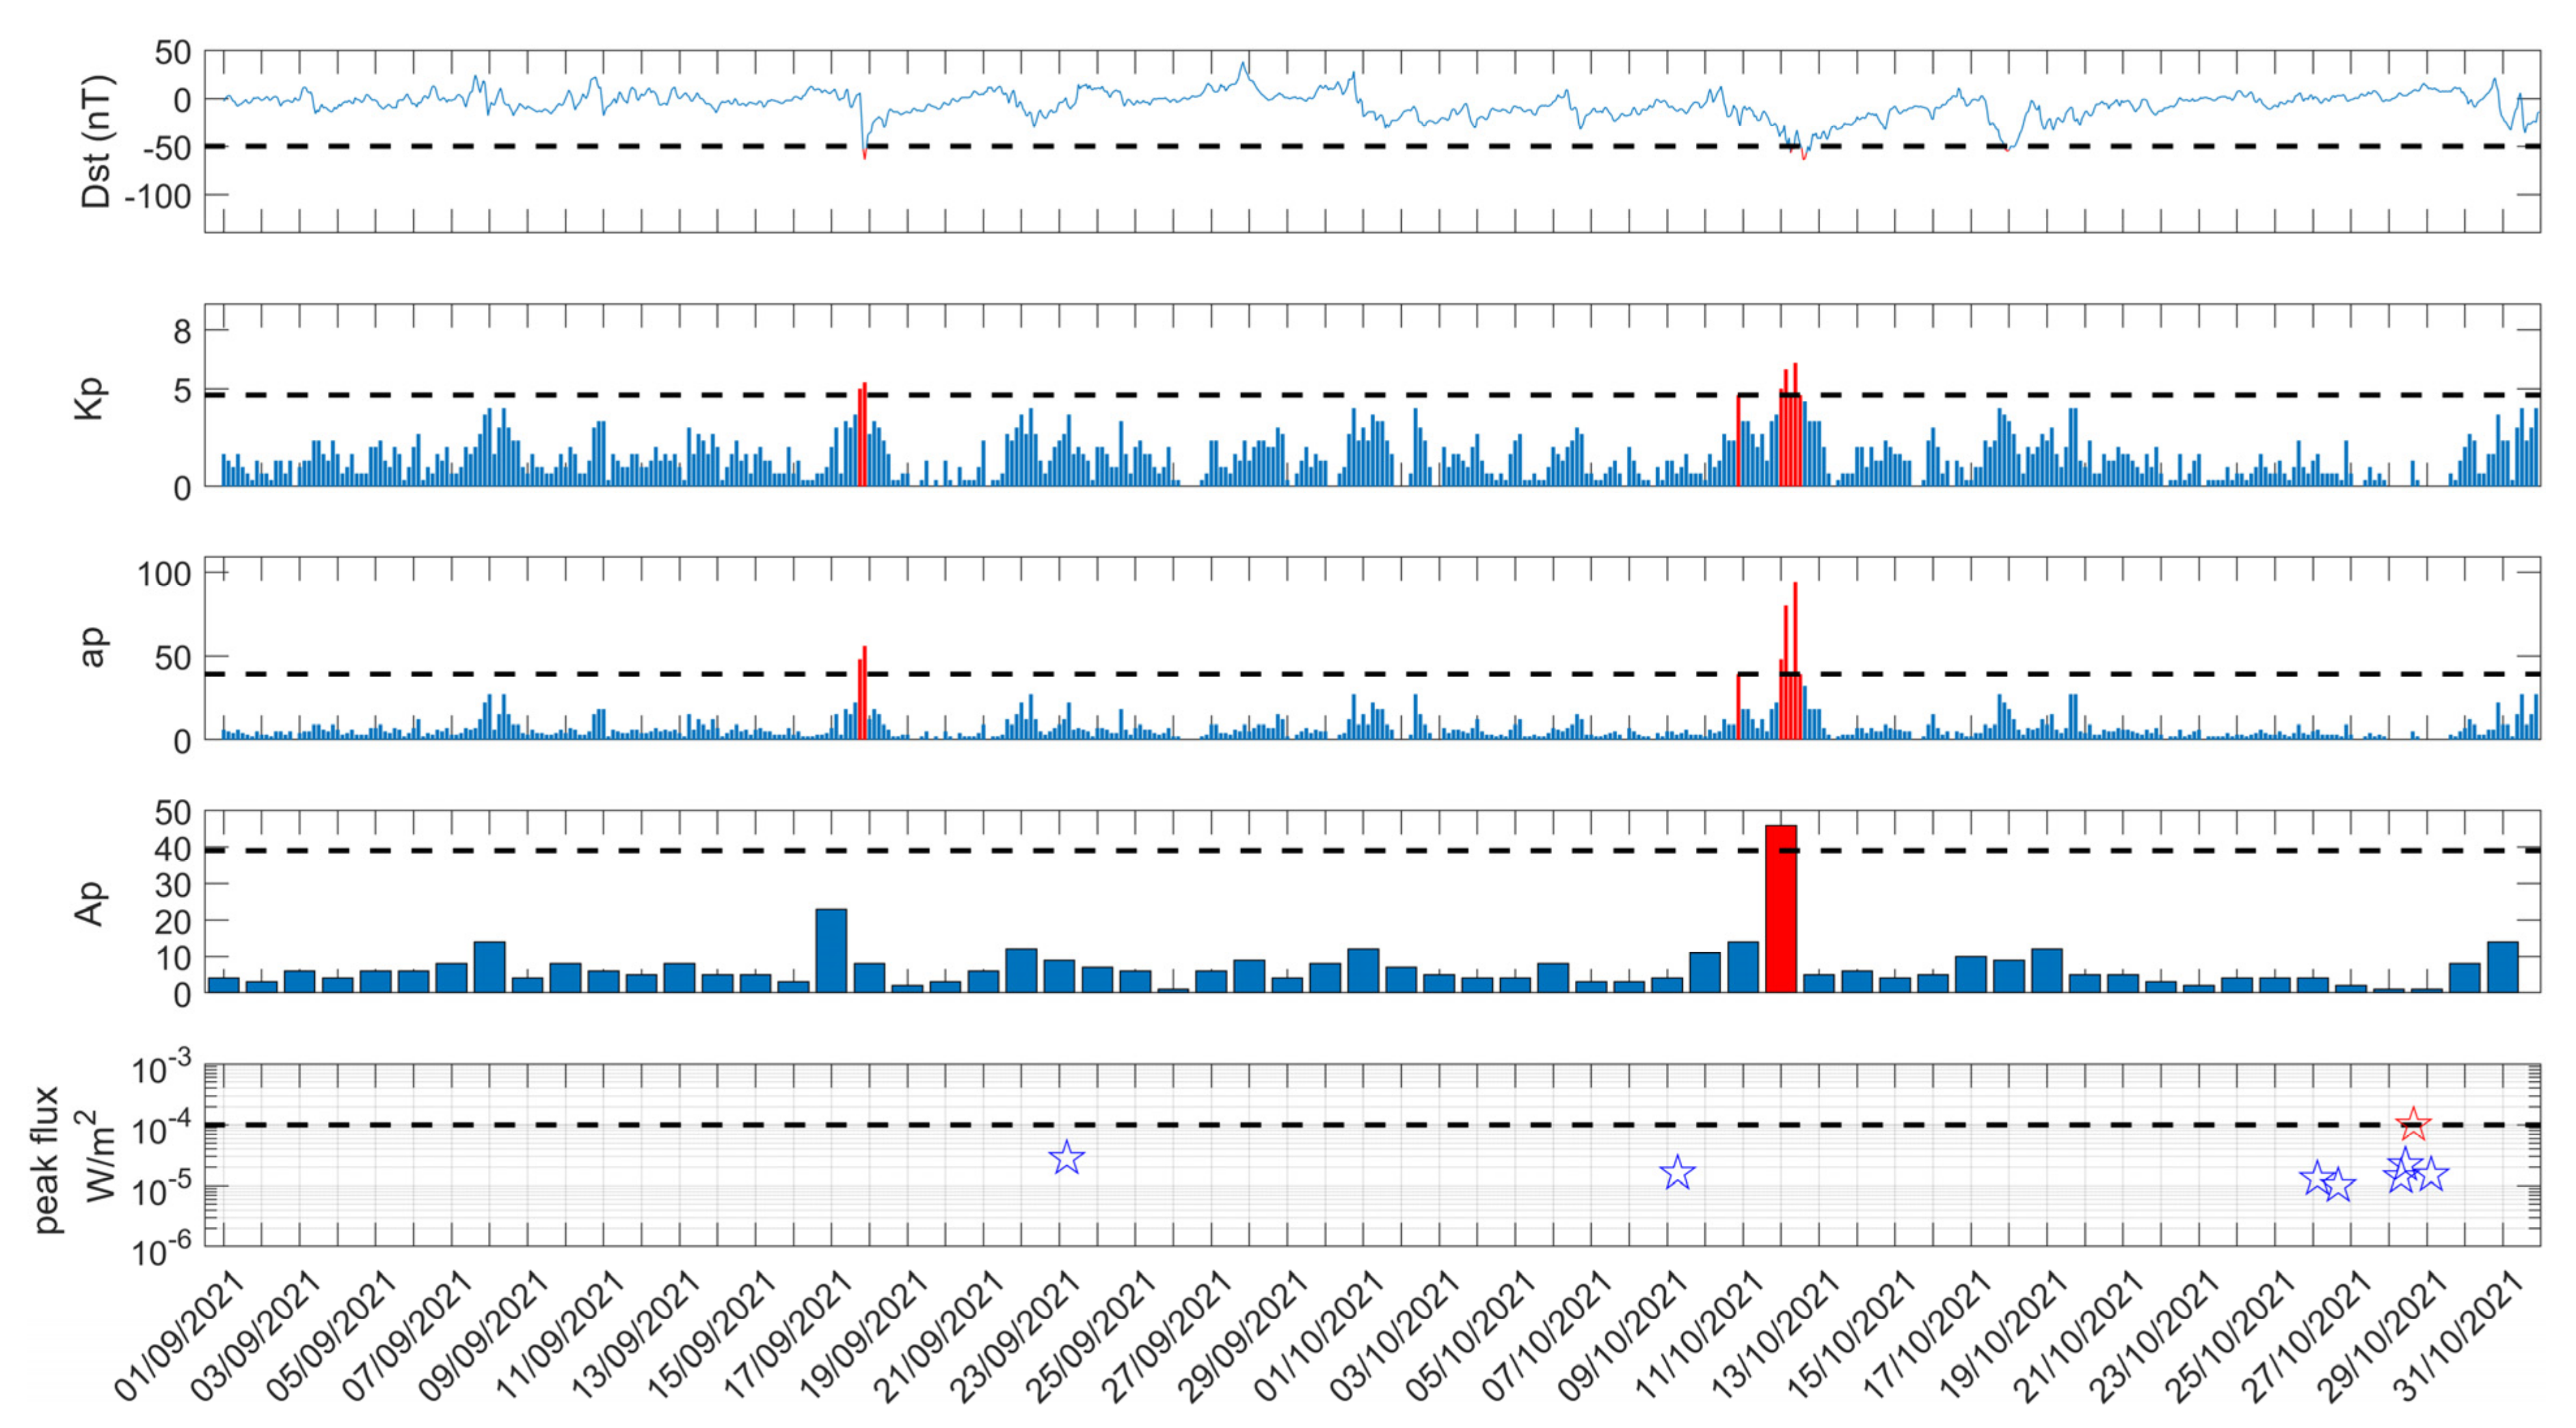Viewport: 2576px width, 1428px height.
Task: Click the rightmost blue star in flux panel
Action: click(x=2431, y=1174)
